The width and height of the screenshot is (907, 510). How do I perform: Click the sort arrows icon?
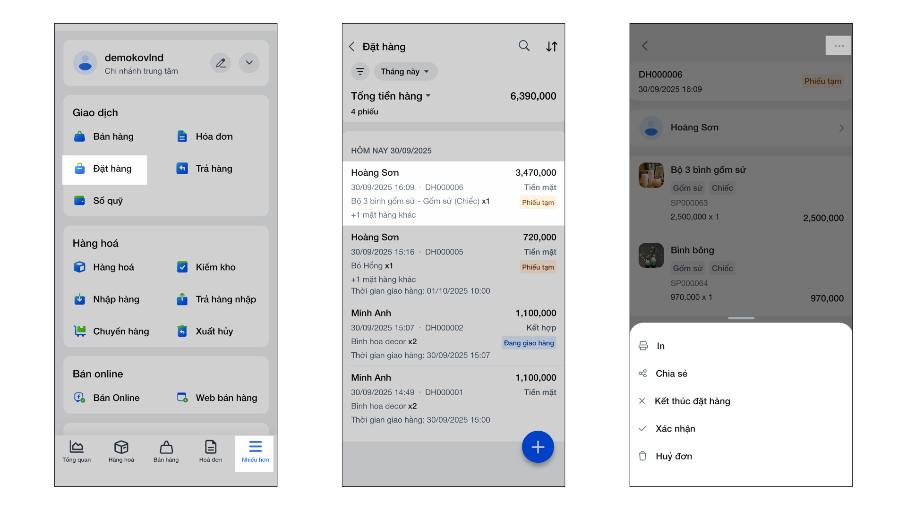click(552, 47)
